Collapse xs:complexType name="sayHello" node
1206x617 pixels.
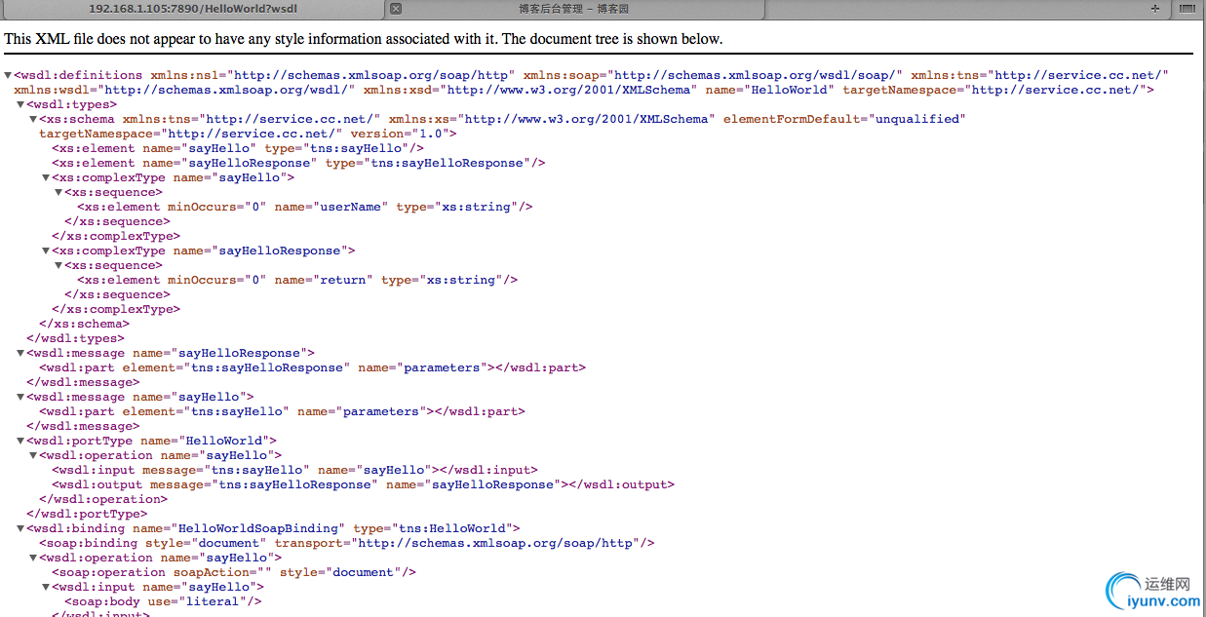click(46, 177)
